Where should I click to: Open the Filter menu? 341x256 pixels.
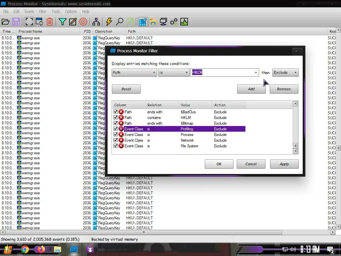(43, 12)
